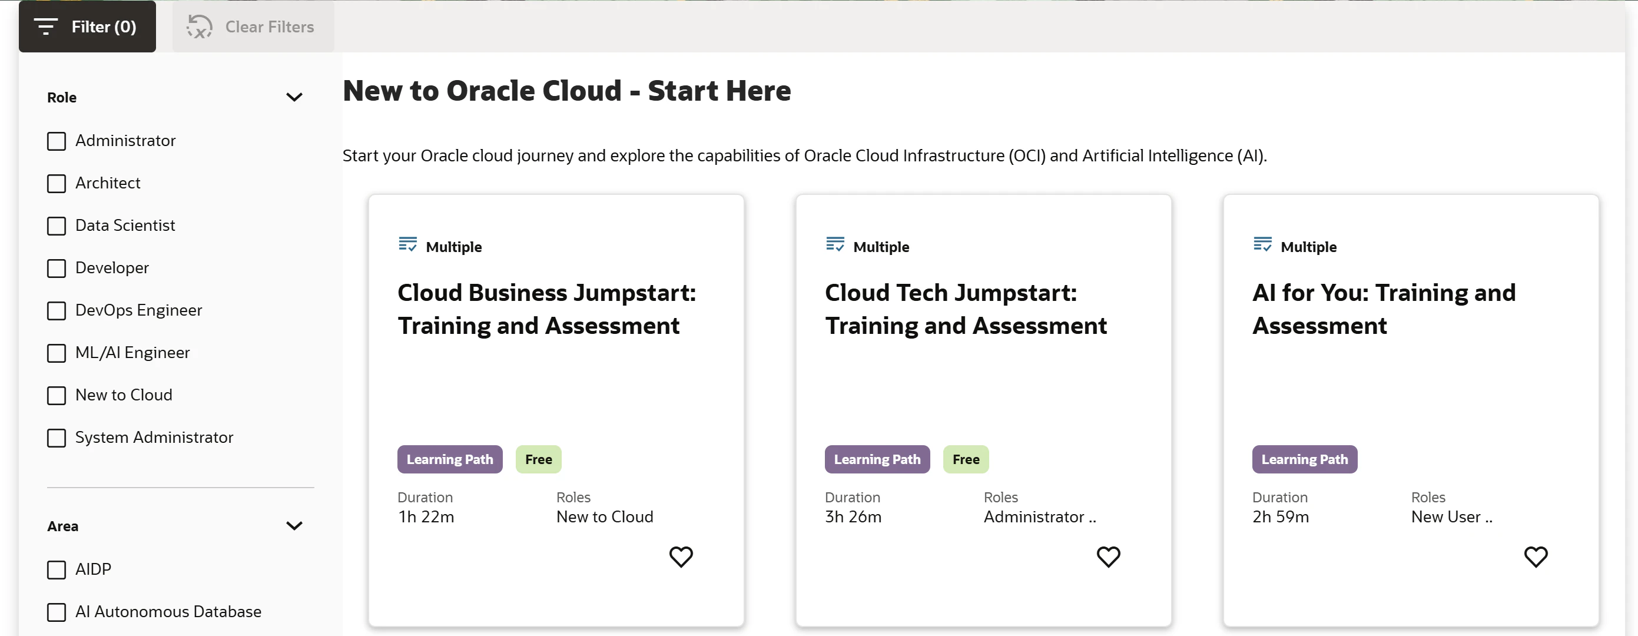Click the Free badge on Cloud Business Jumpstart
This screenshot has height=636, width=1638.
pos(539,459)
